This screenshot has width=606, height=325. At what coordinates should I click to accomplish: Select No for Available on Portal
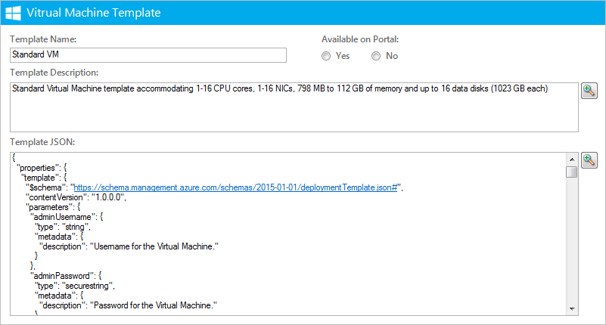376,56
